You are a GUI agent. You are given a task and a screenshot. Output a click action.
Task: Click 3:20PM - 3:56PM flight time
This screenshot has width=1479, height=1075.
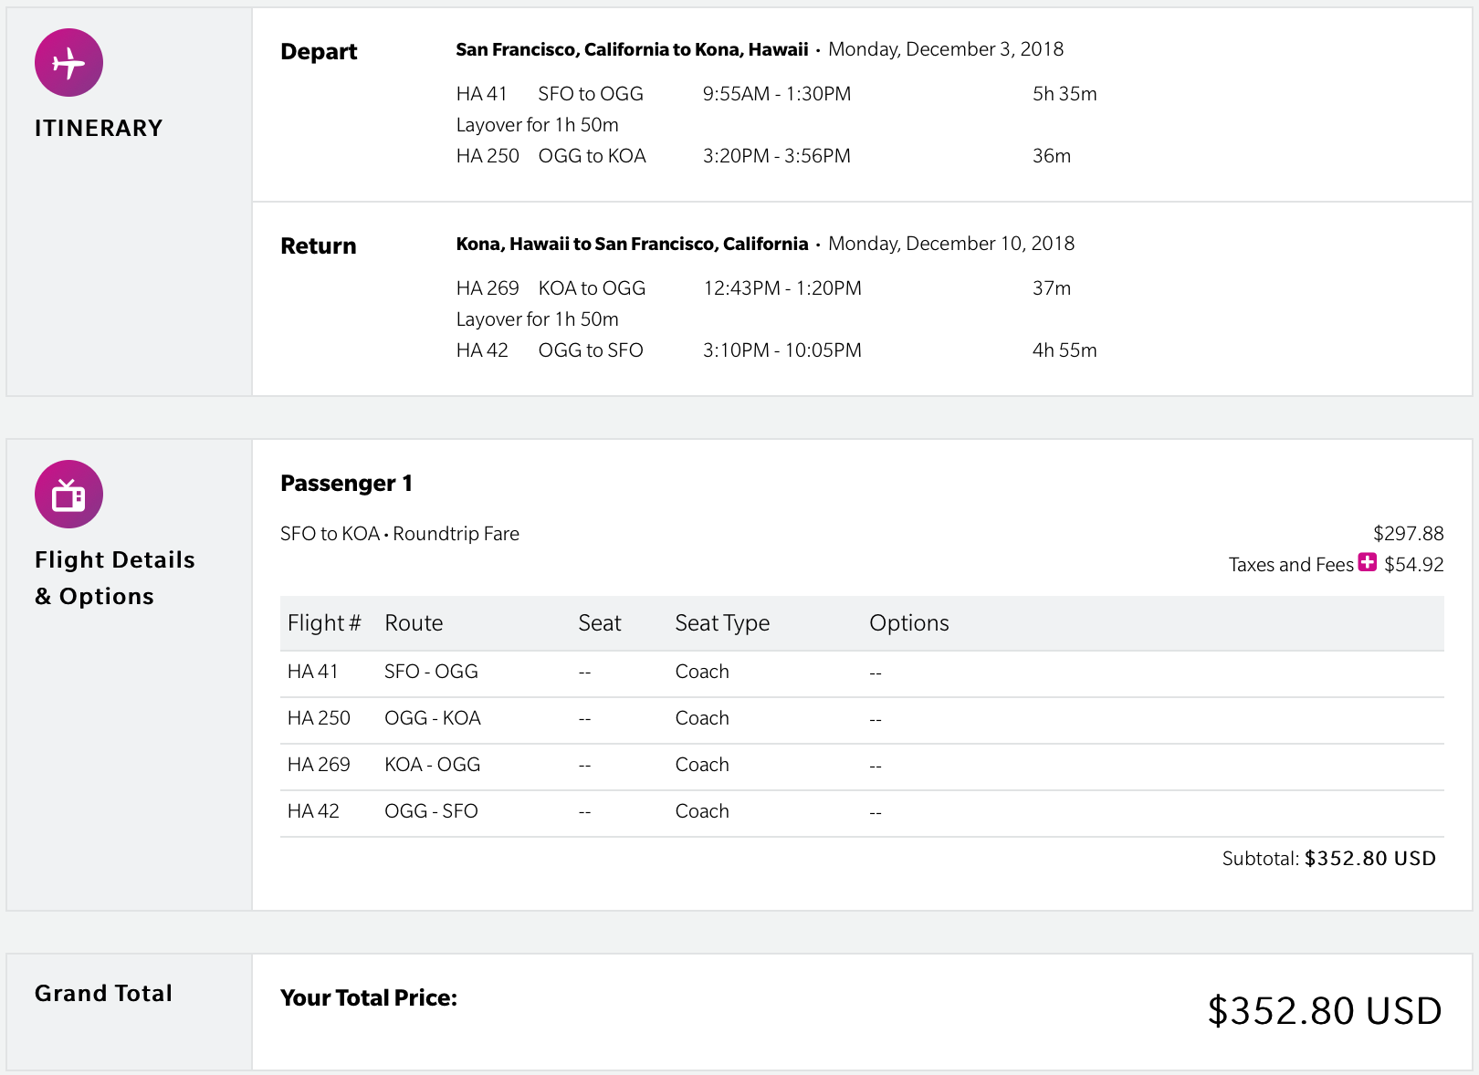(x=777, y=156)
